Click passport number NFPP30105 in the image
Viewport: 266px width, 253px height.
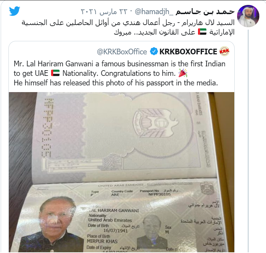point(160,194)
